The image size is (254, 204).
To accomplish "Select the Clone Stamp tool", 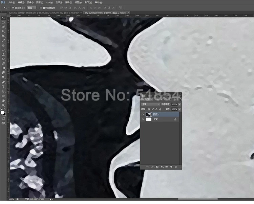I will [x=3, y=55].
